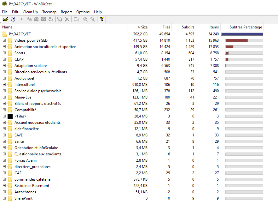
Task: Expand the Videos_pour_SYGED folder
Action: click(x=4, y=40)
